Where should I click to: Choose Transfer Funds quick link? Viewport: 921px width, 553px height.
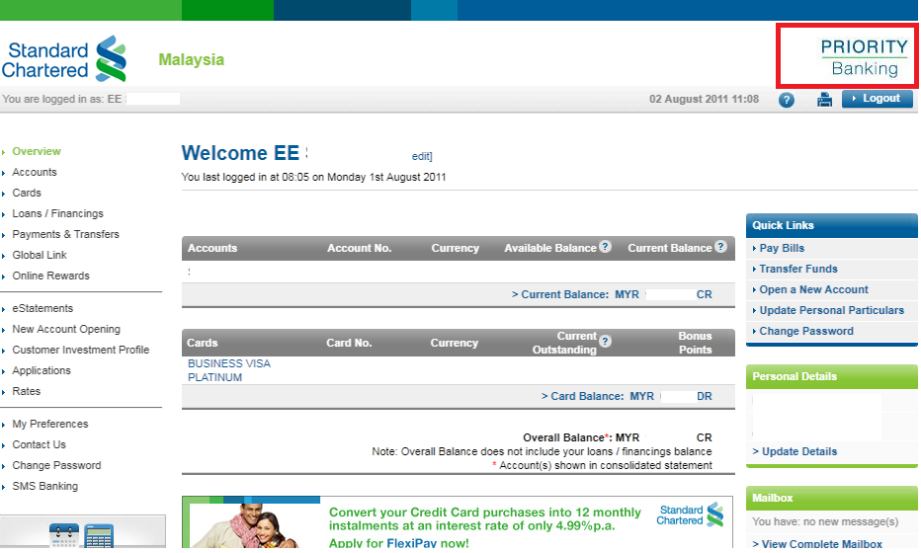[797, 269]
